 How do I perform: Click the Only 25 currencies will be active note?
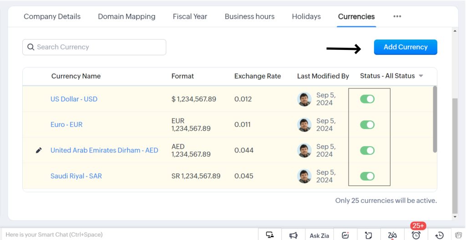point(386,201)
